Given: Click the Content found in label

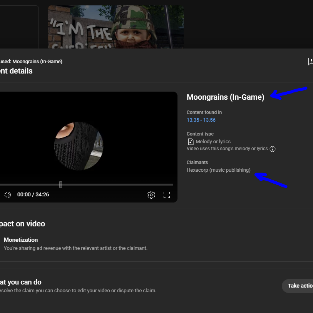Looking at the screenshot, I should [204, 112].
